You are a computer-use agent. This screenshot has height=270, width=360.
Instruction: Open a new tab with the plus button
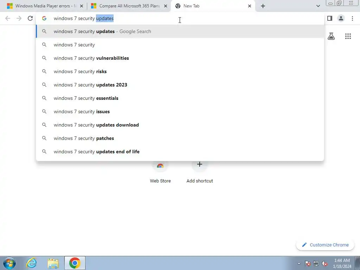pos(263,6)
